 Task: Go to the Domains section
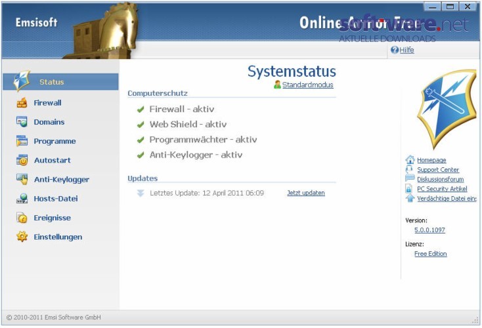pyautogui.click(x=49, y=122)
